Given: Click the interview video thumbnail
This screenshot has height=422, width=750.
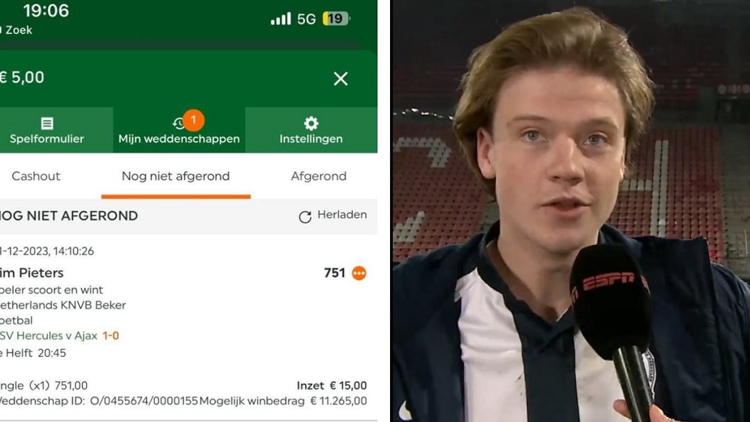Looking at the screenshot, I should click(570, 211).
